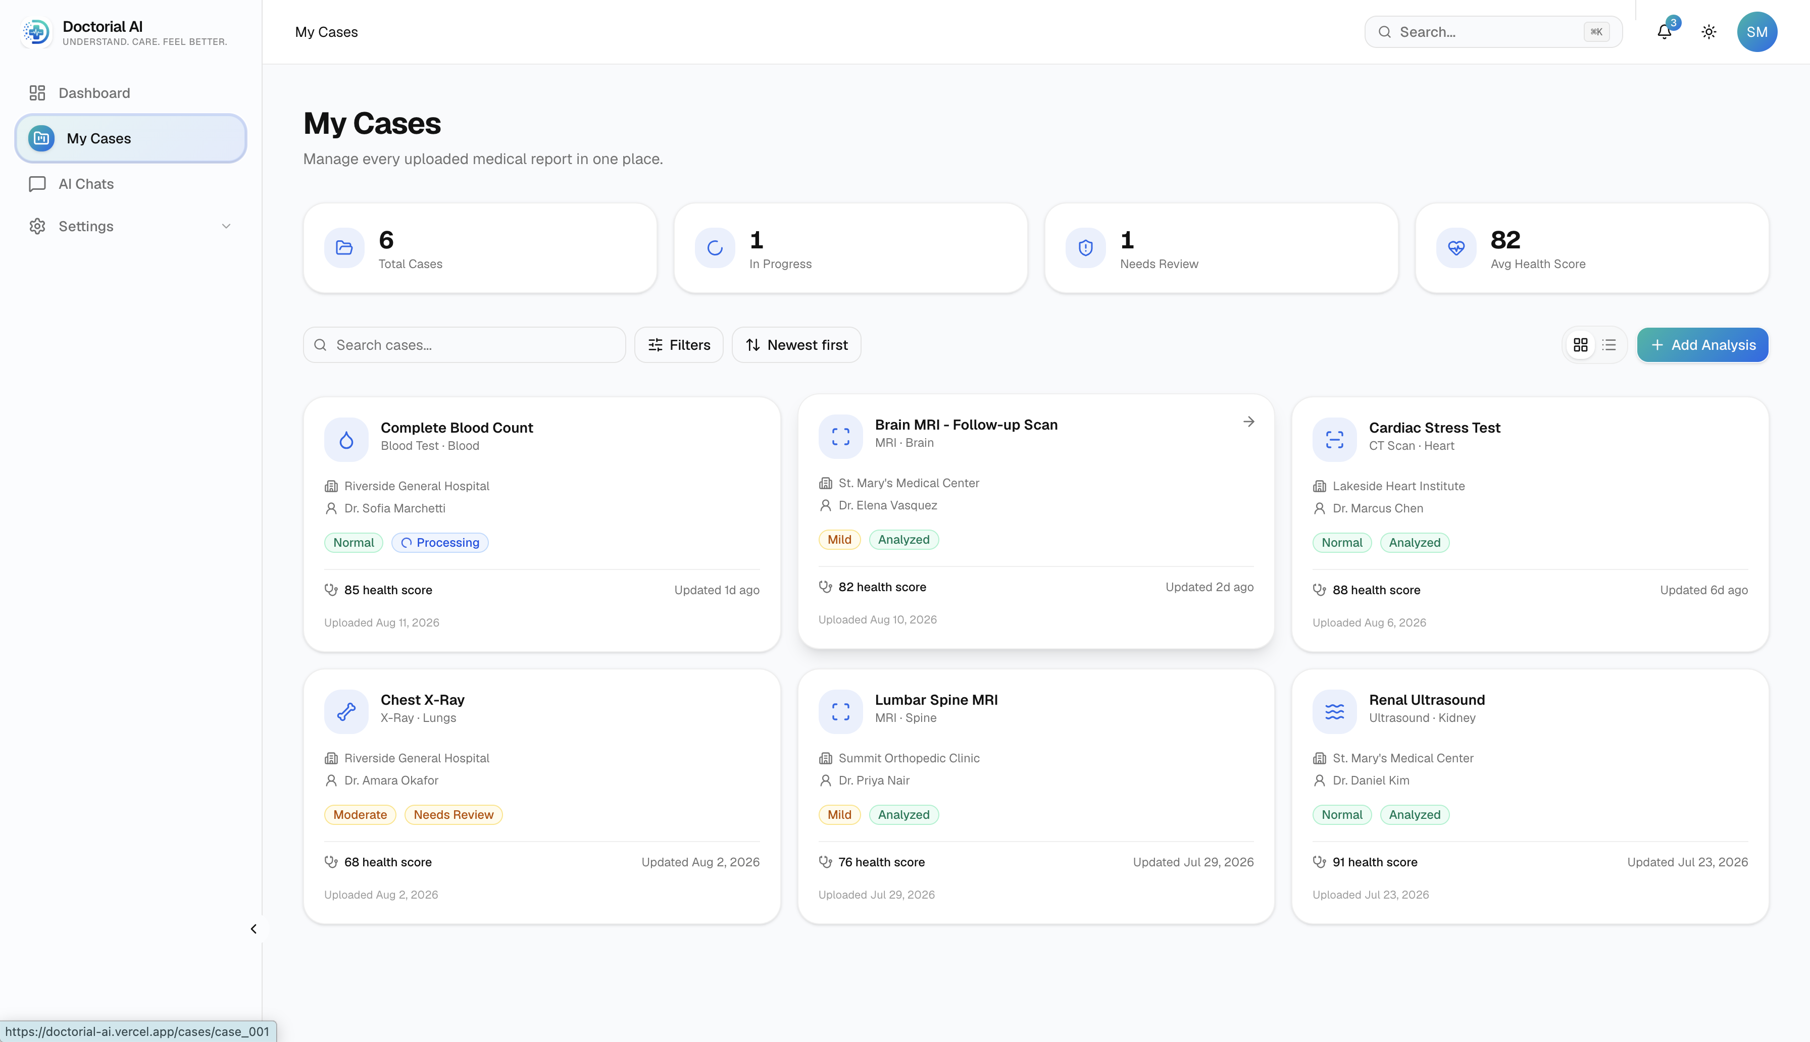Image resolution: width=1810 pixels, height=1042 pixels.
Task: Click person icon beside Dr. Priya Nair
Action: pos(825,780)
